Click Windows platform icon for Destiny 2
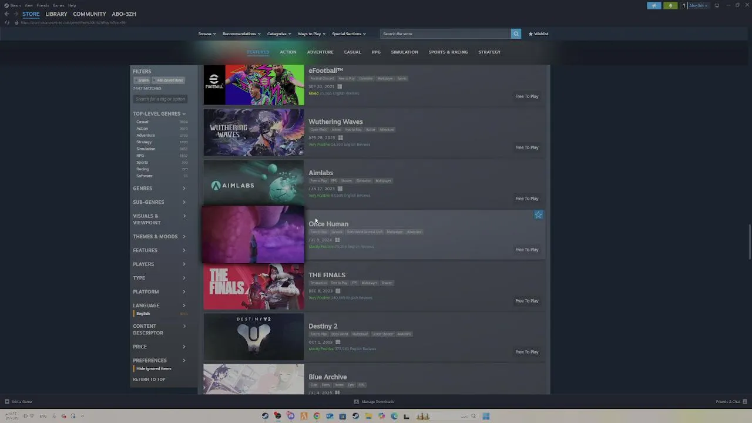The width and height of the screenshot is (752, 423). 337,342
